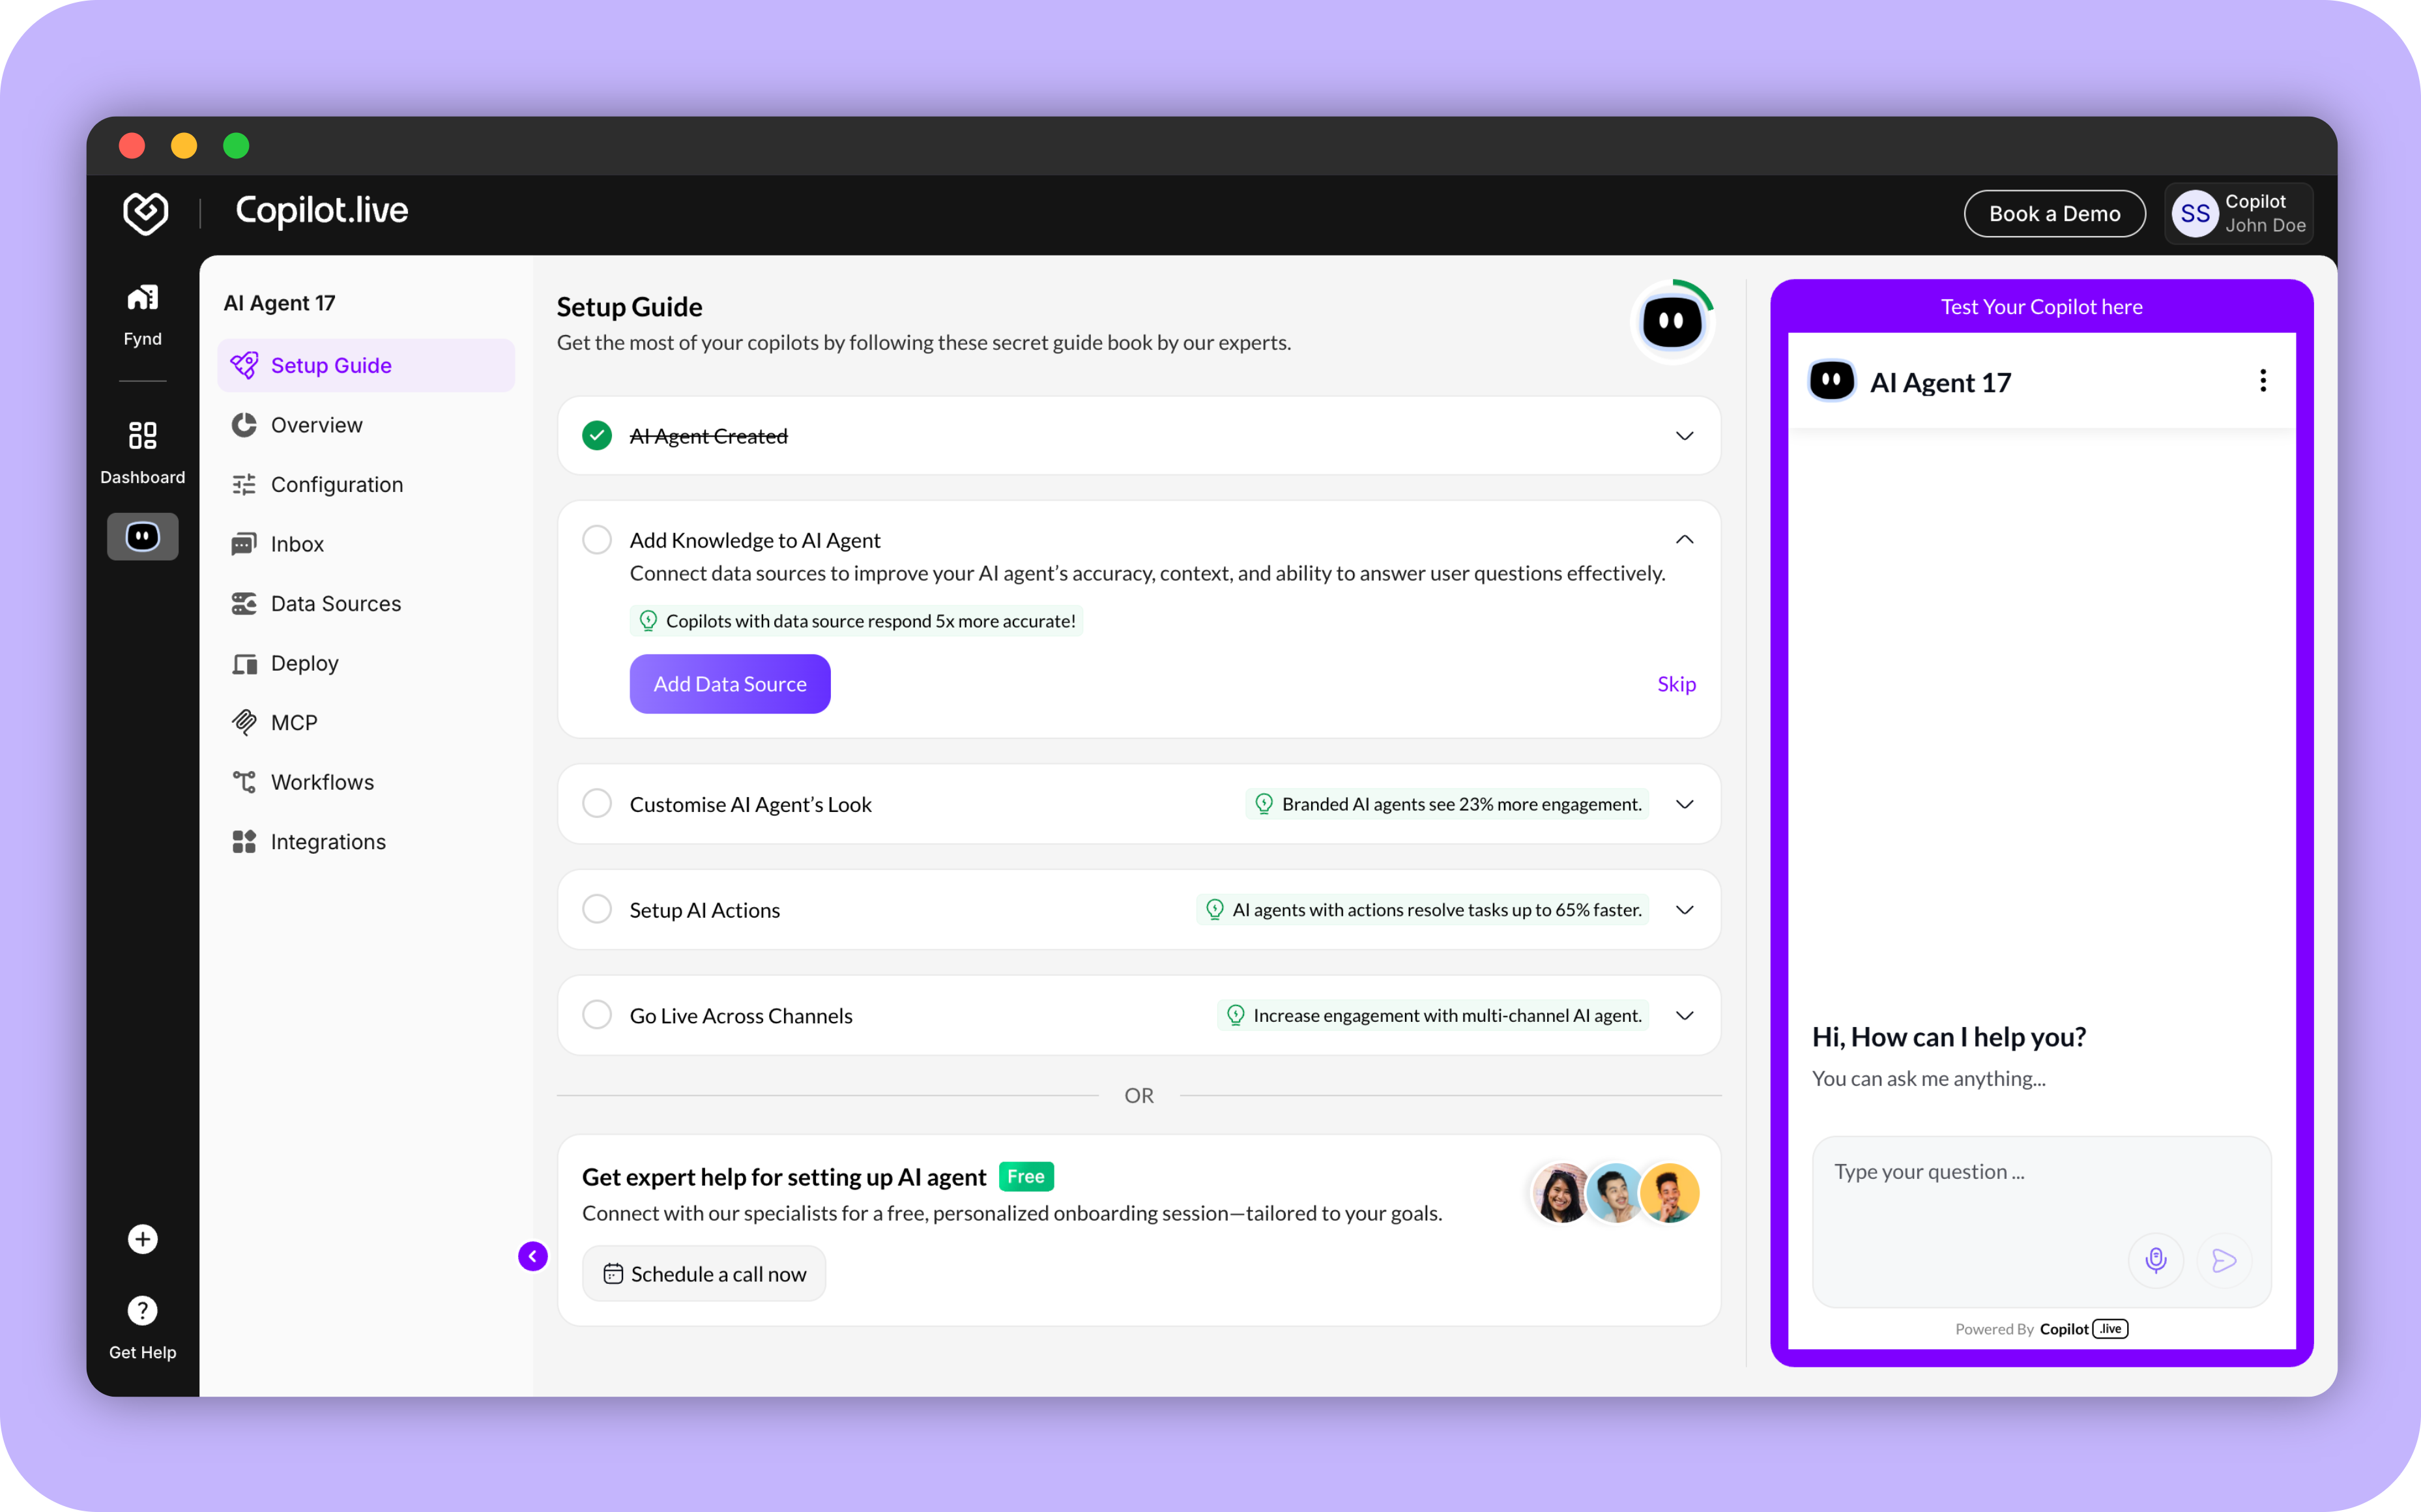This screenshot has height=1512, width=2421.
Task: Click the Fynd home icon in sidebar
Action: click(143, 299)
